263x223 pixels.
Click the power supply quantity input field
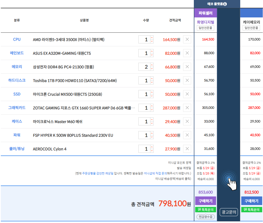click(x=144, y=135)
